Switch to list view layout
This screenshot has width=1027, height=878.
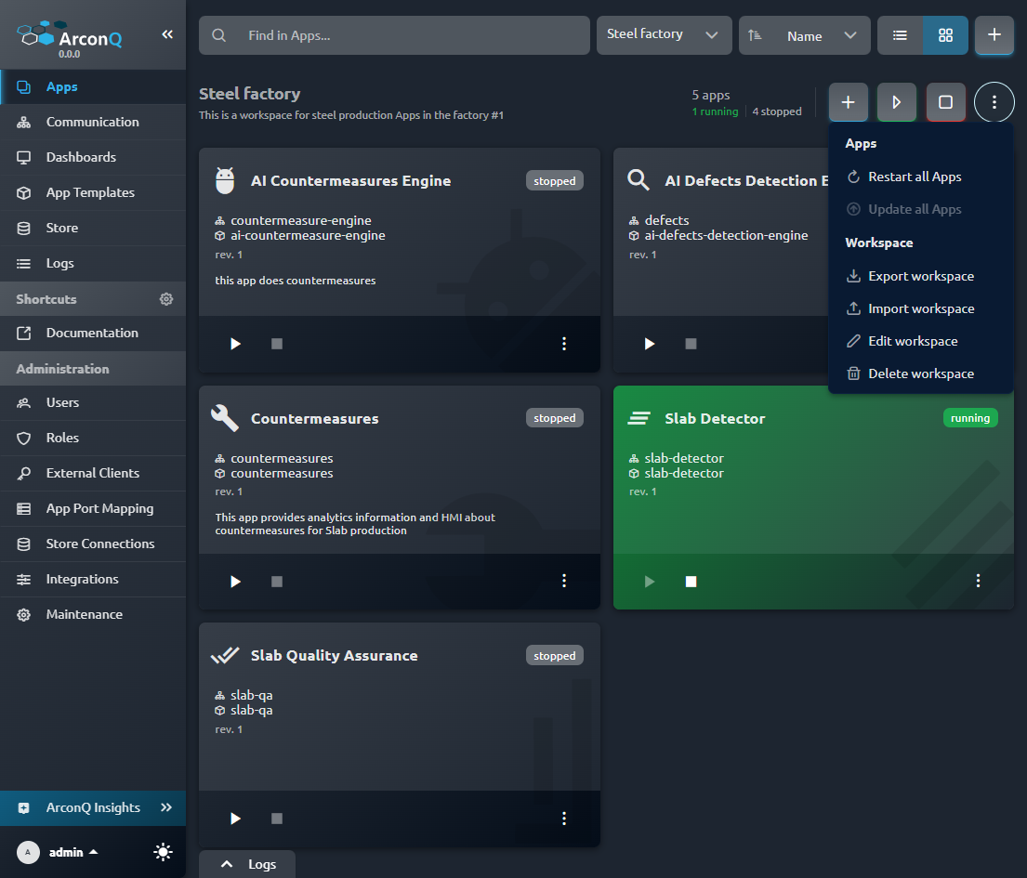tap(900, 35)
